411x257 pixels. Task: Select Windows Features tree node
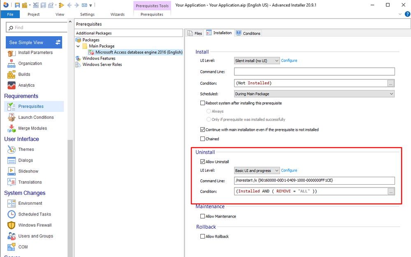(99, 58)
